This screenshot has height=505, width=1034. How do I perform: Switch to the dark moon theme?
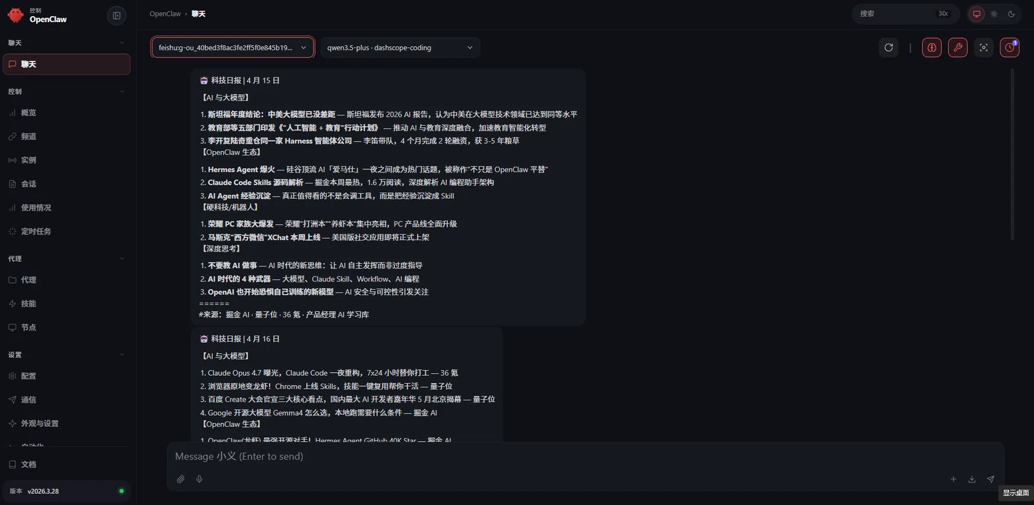click(x=1011, y=14)
